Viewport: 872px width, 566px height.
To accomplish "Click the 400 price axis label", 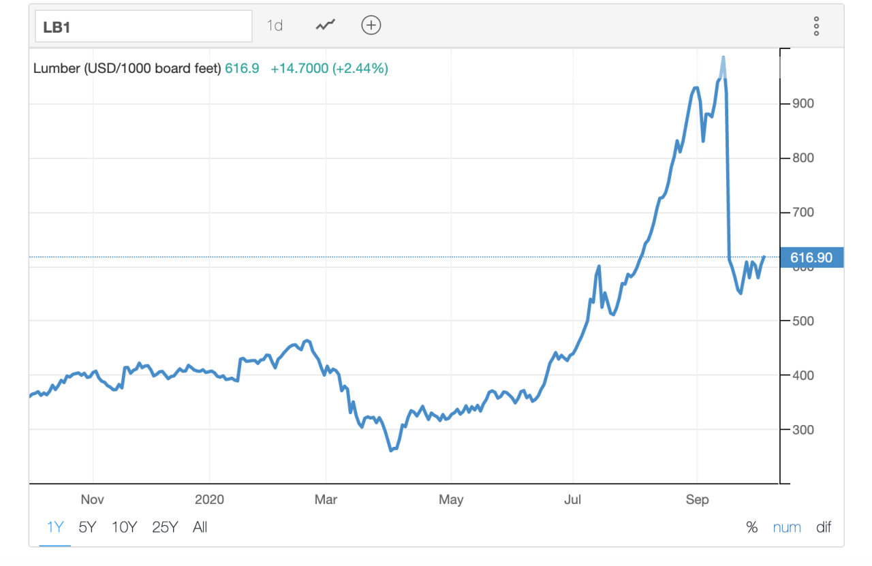I will point(803,375).
